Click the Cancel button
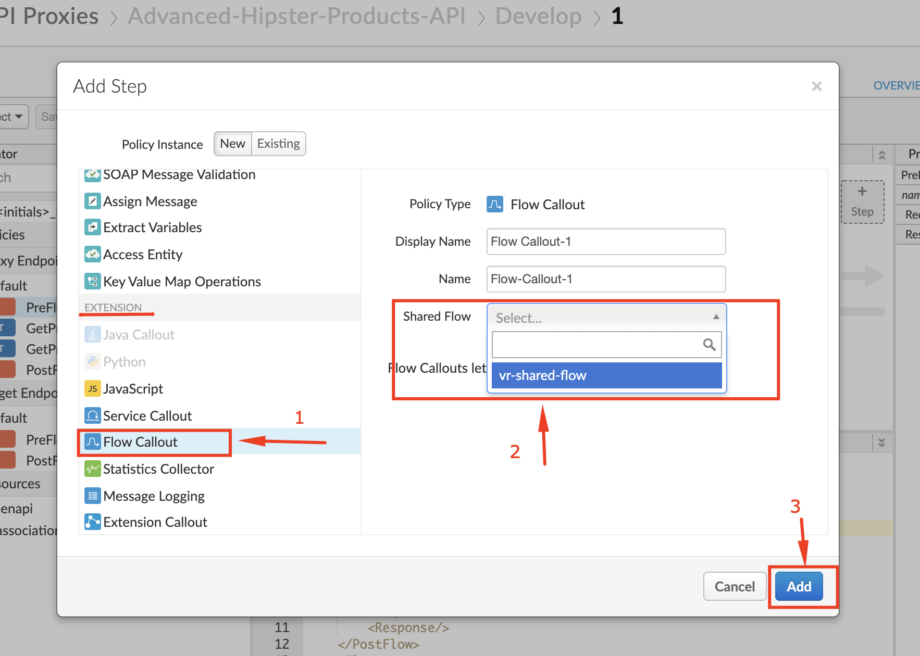 [x=735, y=586]
